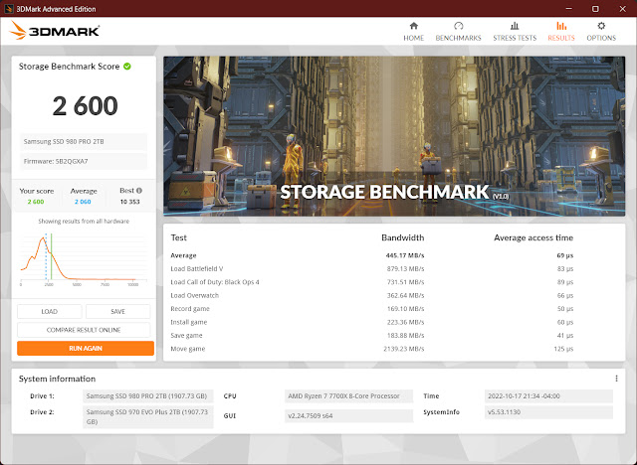The width and height of the screenshot is (637, 465).
Task: Click the 125 µs access time value
Action: (563, 349)
